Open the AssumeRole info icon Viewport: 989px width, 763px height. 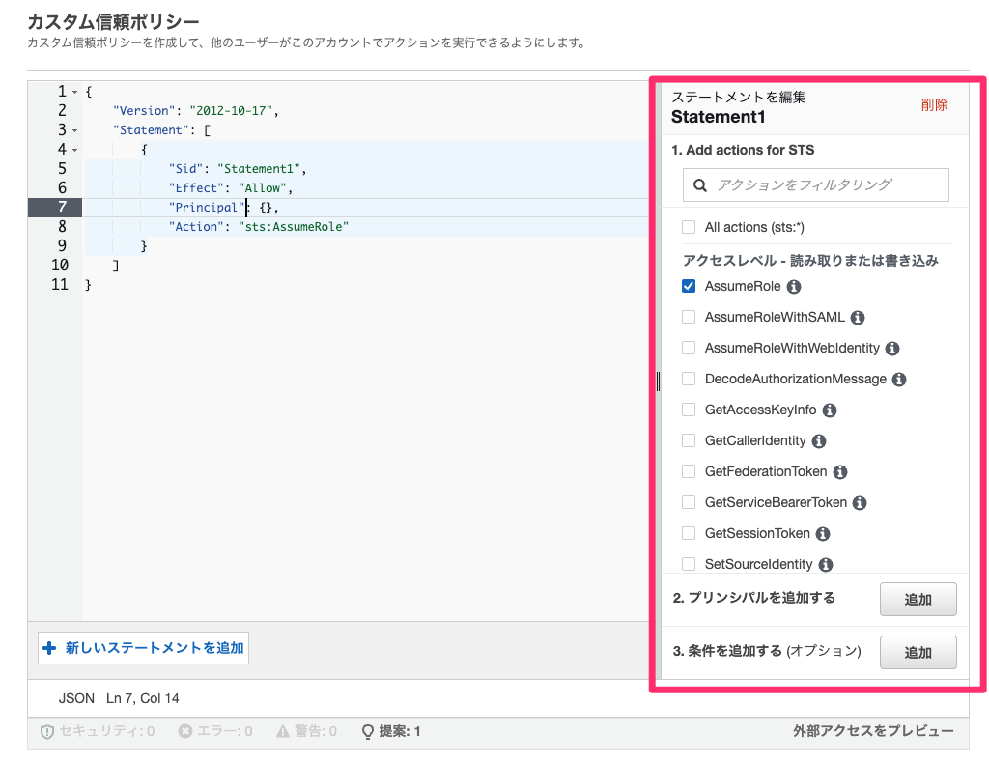point(794,287)
